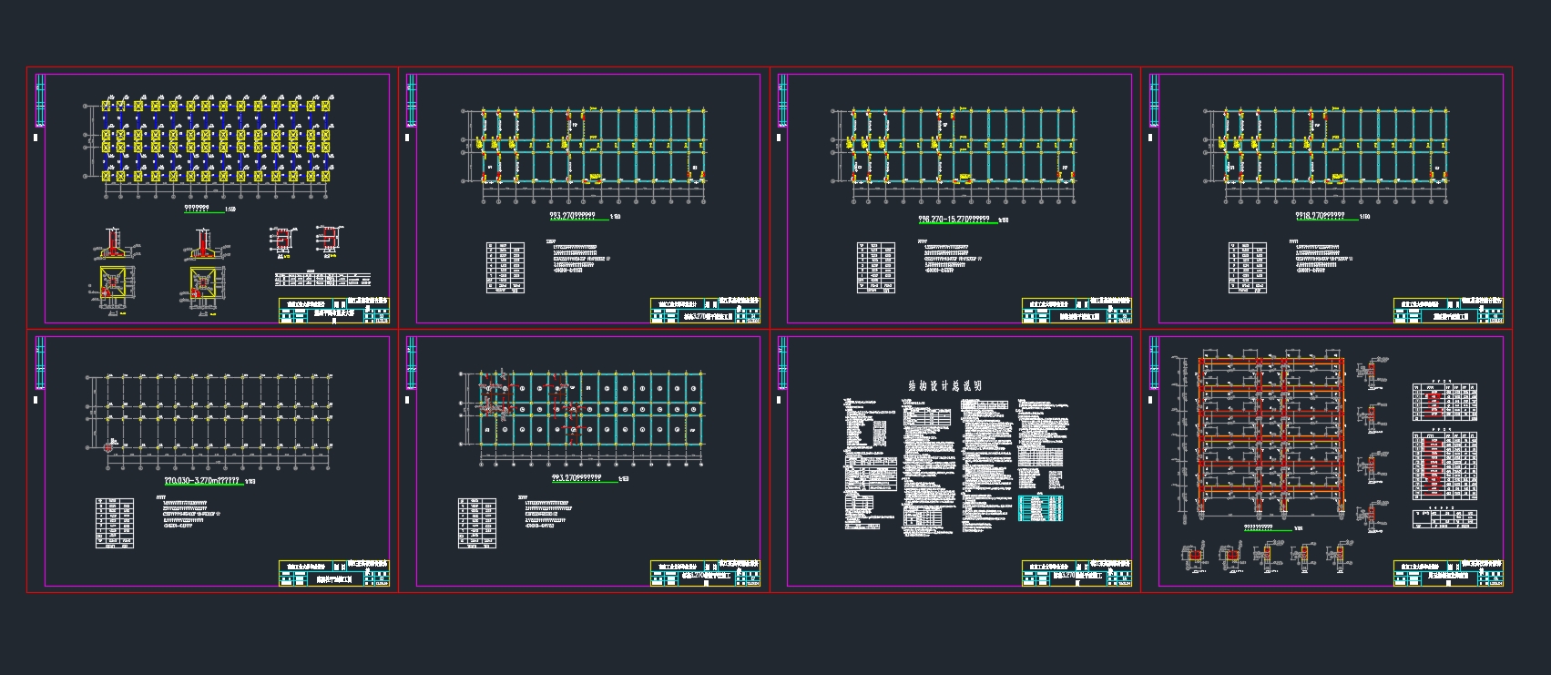Select the large middle rebar table beside the frame elevation

pos(1444,466)
